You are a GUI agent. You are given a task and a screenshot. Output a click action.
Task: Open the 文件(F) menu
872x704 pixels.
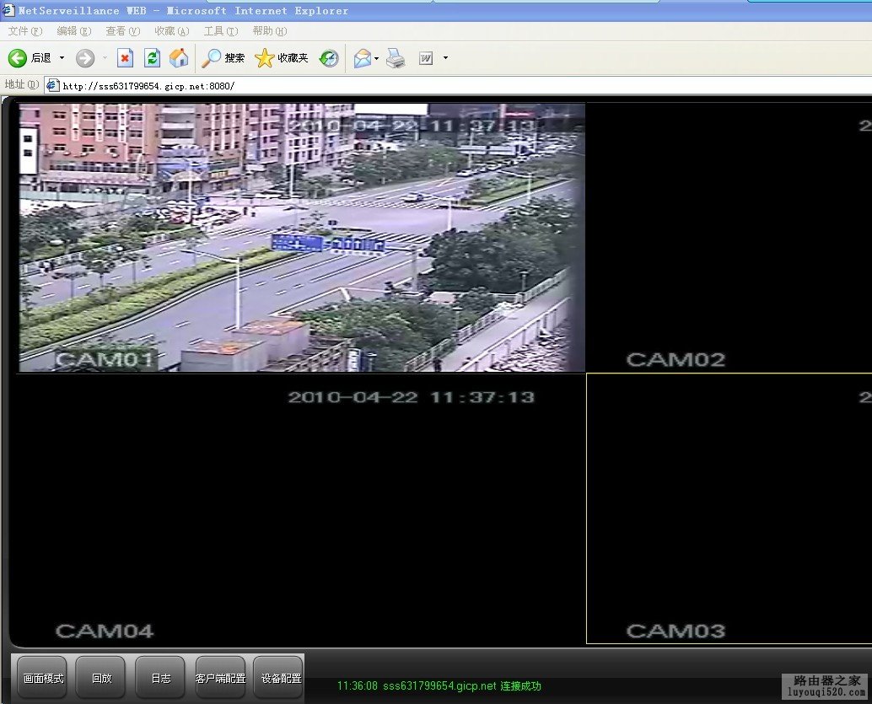(x=24, y=31)
